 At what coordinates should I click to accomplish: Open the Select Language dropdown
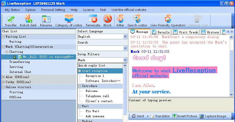125,36
